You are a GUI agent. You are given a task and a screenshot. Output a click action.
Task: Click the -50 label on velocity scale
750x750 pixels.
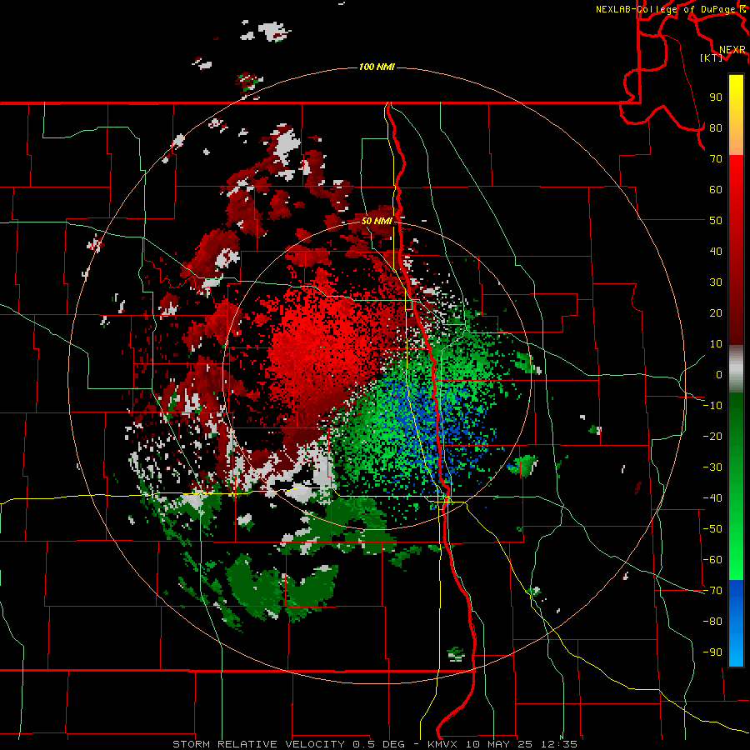pos(712,529)
